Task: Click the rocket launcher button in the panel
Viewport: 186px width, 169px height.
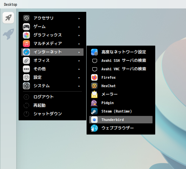Action: [8, 18]
